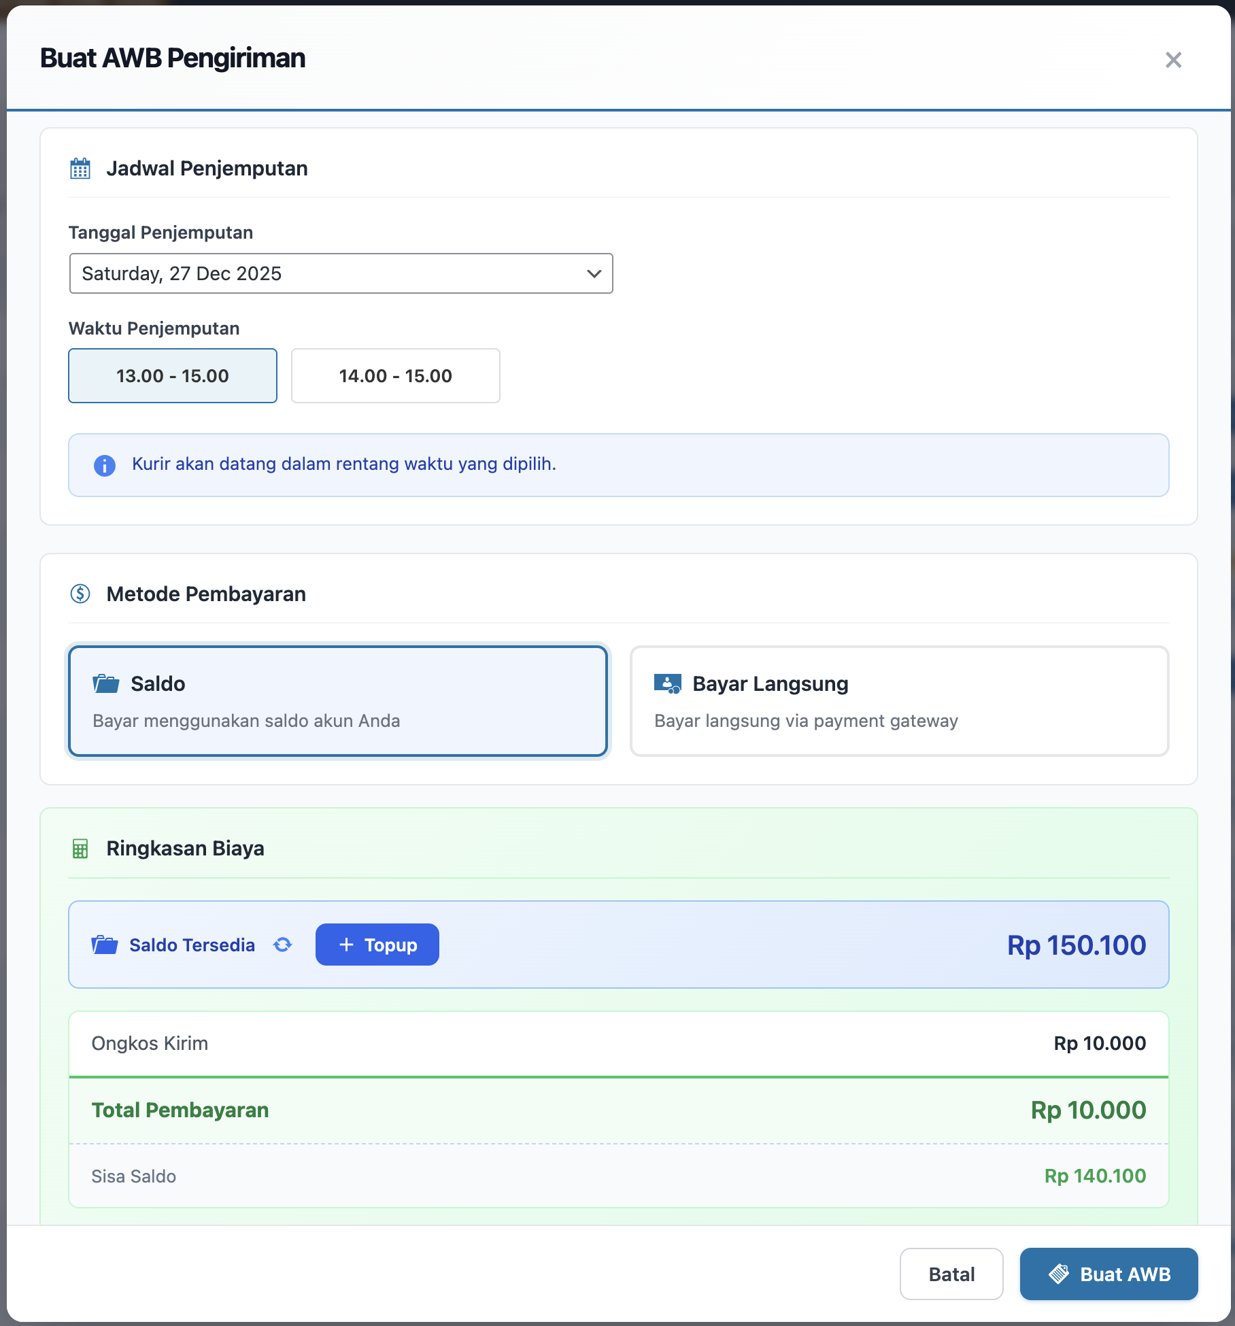This screenshot has width=1235, height=1326.
Task: Click the wallet icon in Saldo card
Action: click(x=106, y=683)
